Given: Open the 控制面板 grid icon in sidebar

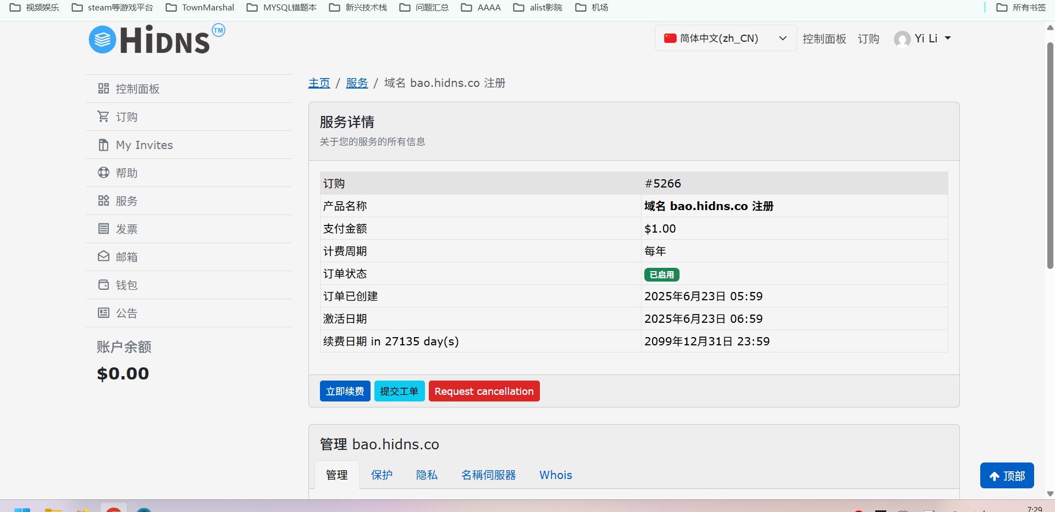Looking at the screenshot, I should pyautogui.click(x=104, y=88).
